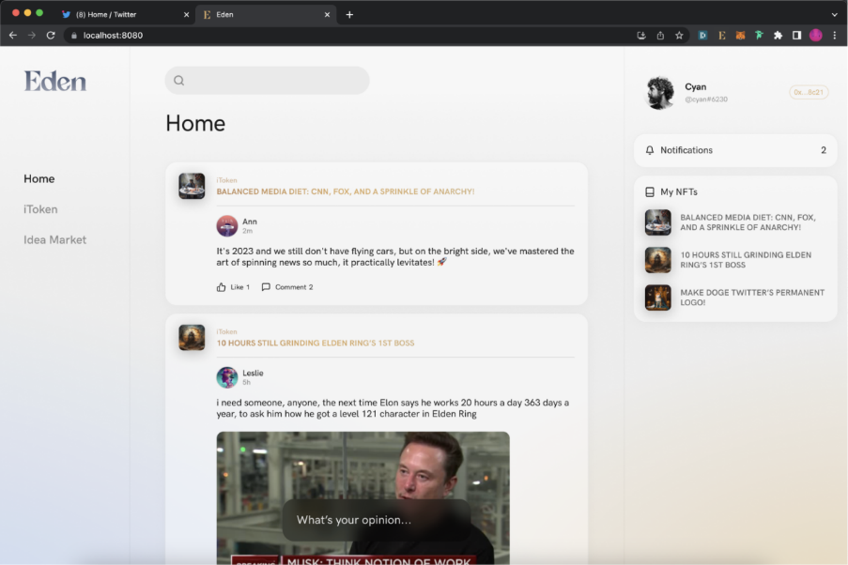This screenshot has height=565, width=848.
Task: Click the Doge NFT thumbnail
Action: tap(657, 298)
